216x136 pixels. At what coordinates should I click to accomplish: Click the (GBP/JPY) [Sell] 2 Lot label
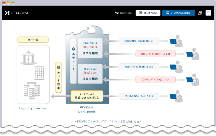(x=139, y=67)
